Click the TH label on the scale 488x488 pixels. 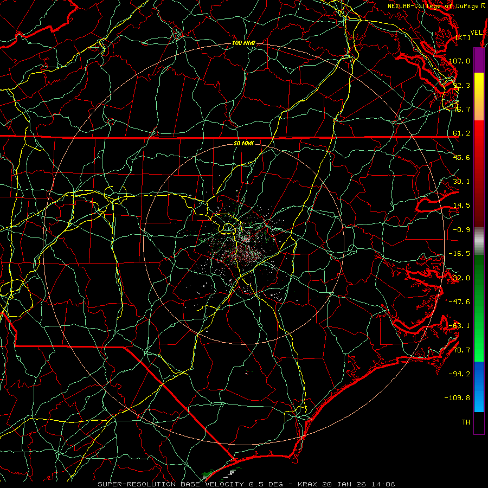click(466, 422)
